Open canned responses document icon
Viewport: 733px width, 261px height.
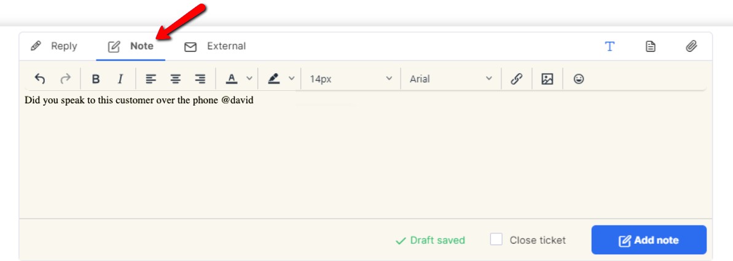pos(650,46)
